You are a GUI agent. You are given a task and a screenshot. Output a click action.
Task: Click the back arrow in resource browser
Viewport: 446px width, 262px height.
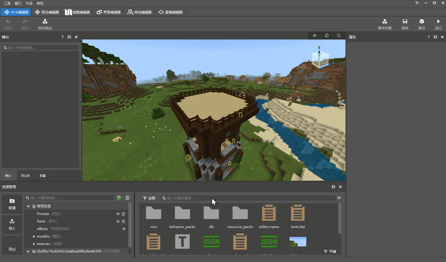(x=339, y=198)
